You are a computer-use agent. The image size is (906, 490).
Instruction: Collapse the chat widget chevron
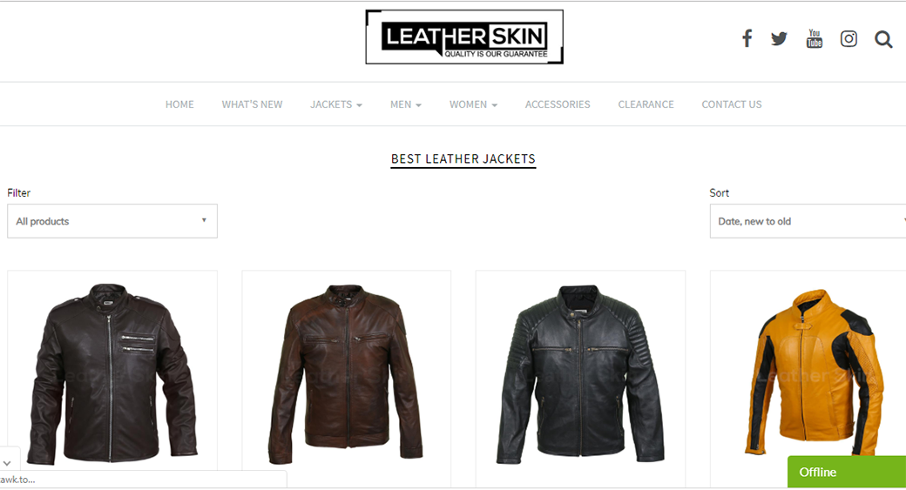click(x=7, y=463)
